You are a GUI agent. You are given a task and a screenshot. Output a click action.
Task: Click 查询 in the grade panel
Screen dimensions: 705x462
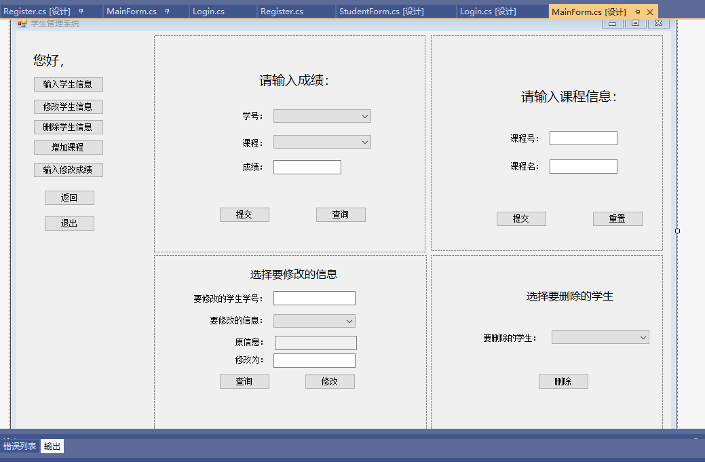pyautogui.click(x=341, y=215)
